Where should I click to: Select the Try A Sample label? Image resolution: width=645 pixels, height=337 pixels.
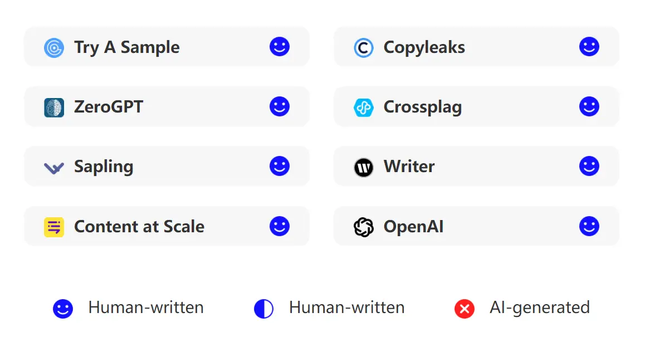(127, 47)
